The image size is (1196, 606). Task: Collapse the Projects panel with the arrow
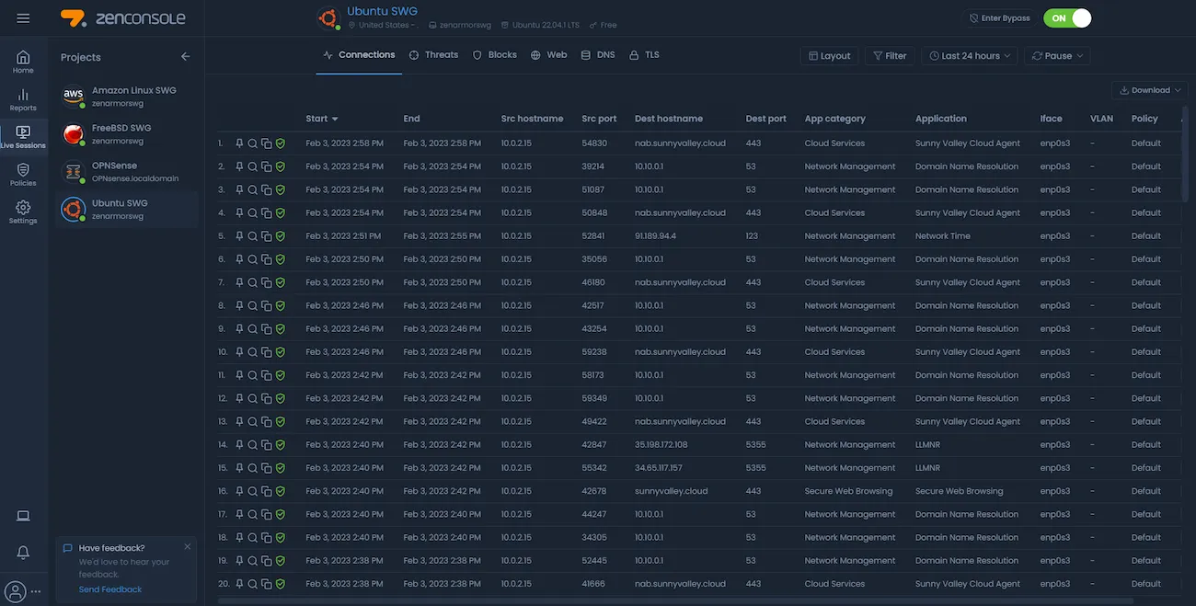click(185, 57)
